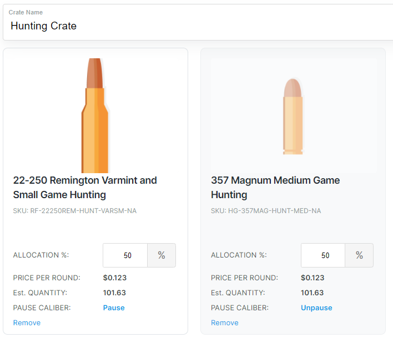Screen dimensions: 393x343
Task: Click the SKU RF-22250REM-HUNT-VARSM-NA text
Action: pyautogui.click(x=74, y=211)
